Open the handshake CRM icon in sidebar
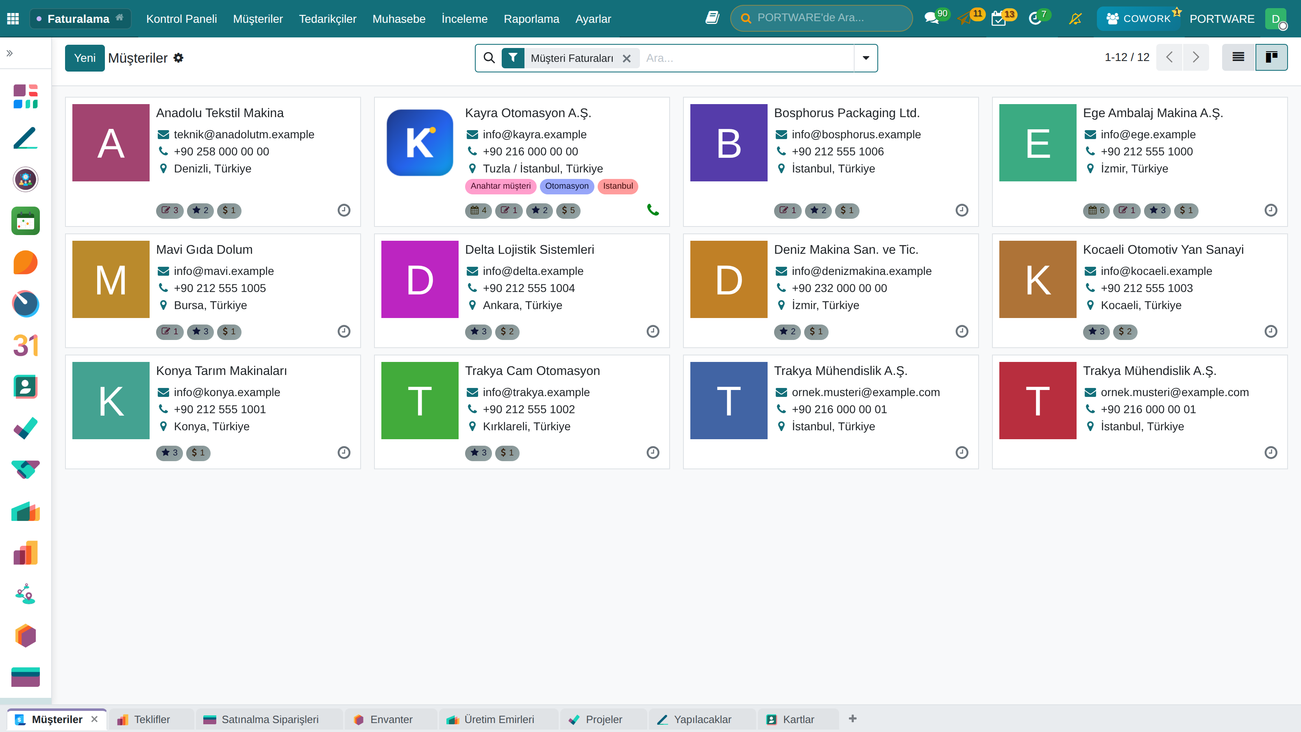The image size is (1301, 732). pos(25,469)
